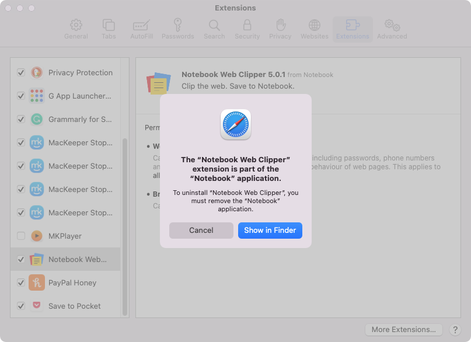
Task: Click the dialog's bold extension heading text
Action: (x=236, y=169)
